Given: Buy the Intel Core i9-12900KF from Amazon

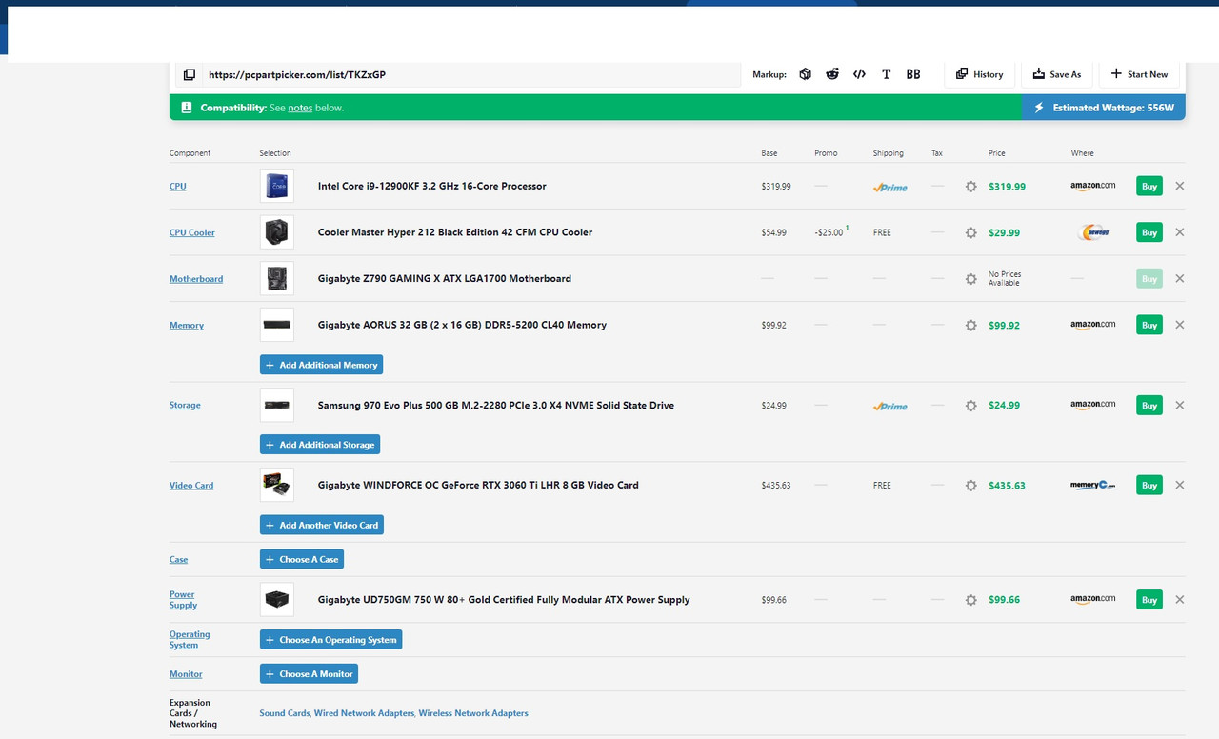Looking at the screenshot, I should coord(1149,186).
